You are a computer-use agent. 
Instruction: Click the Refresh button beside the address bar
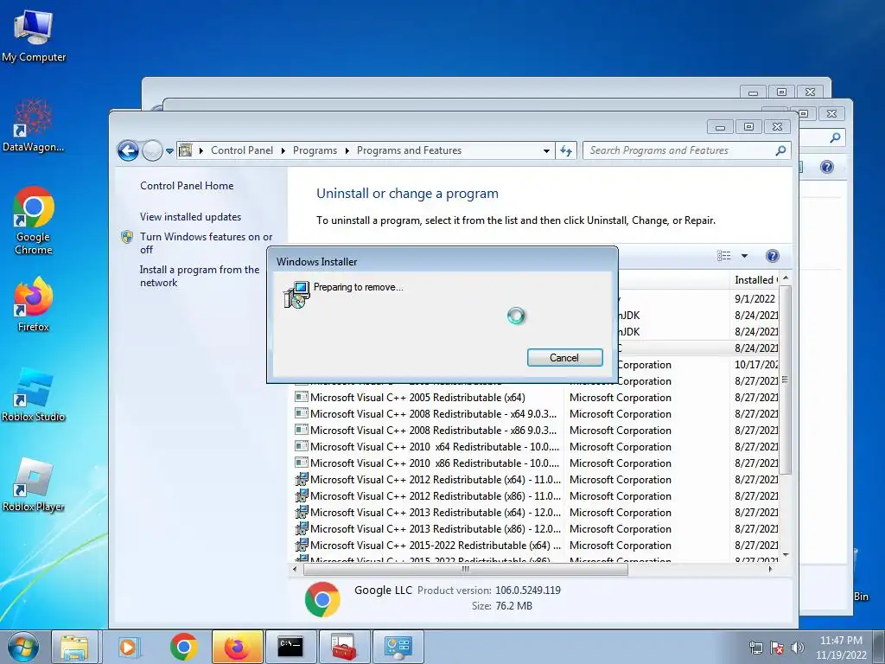pyautogui.click(x=566, y=150)
